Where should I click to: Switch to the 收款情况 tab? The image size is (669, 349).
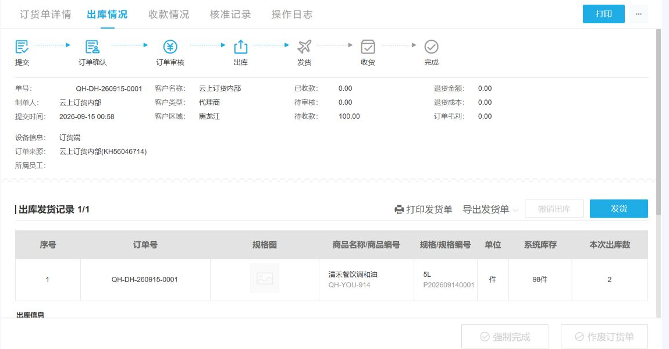coord(169,14)
